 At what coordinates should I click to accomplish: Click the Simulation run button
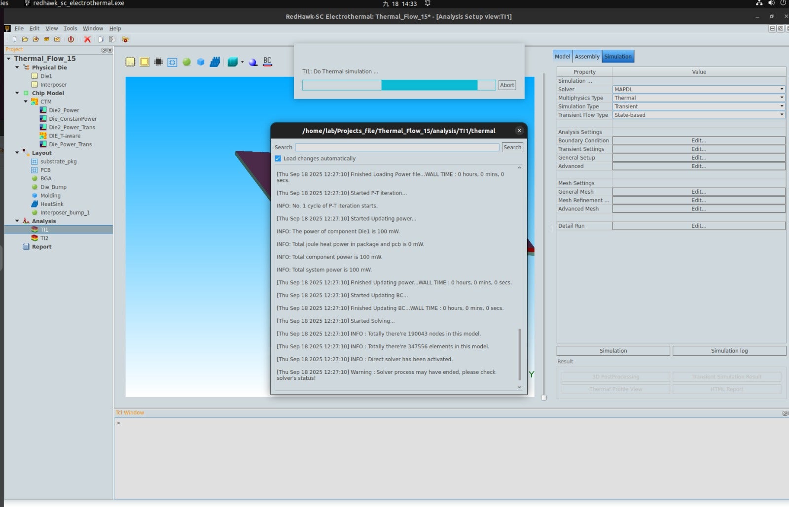613,351
